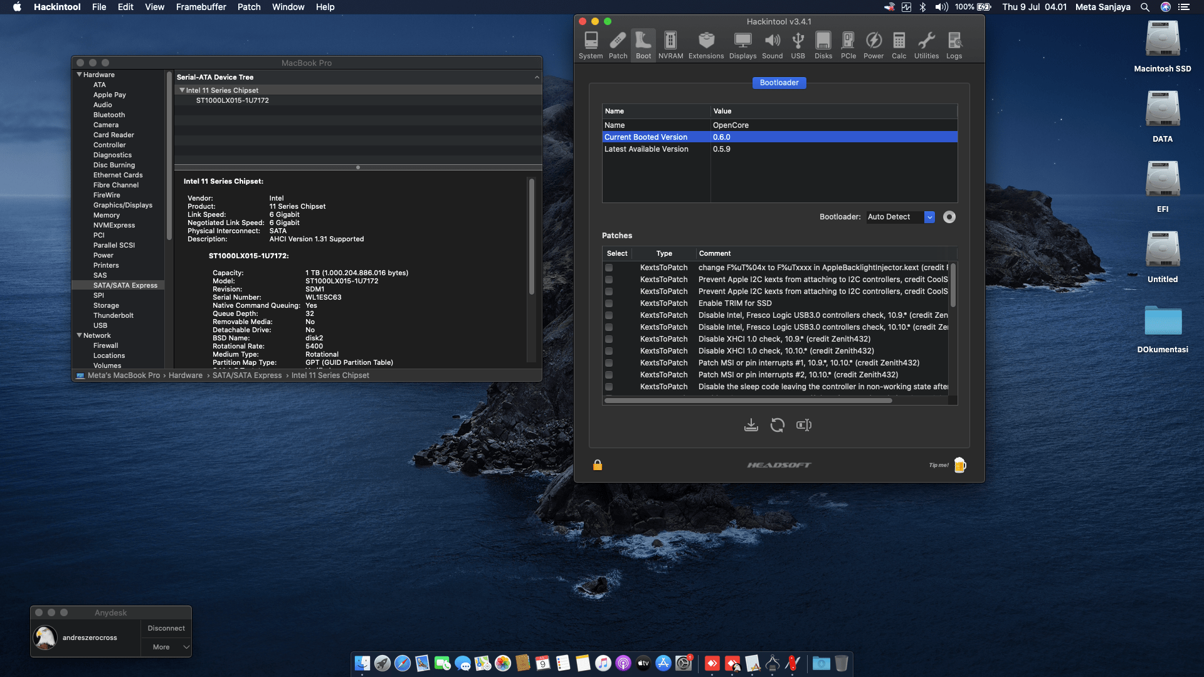Open the System tab in Hackintool toolbar
The height and width of the screenshot is (677, 1204).
click(591, 45)
